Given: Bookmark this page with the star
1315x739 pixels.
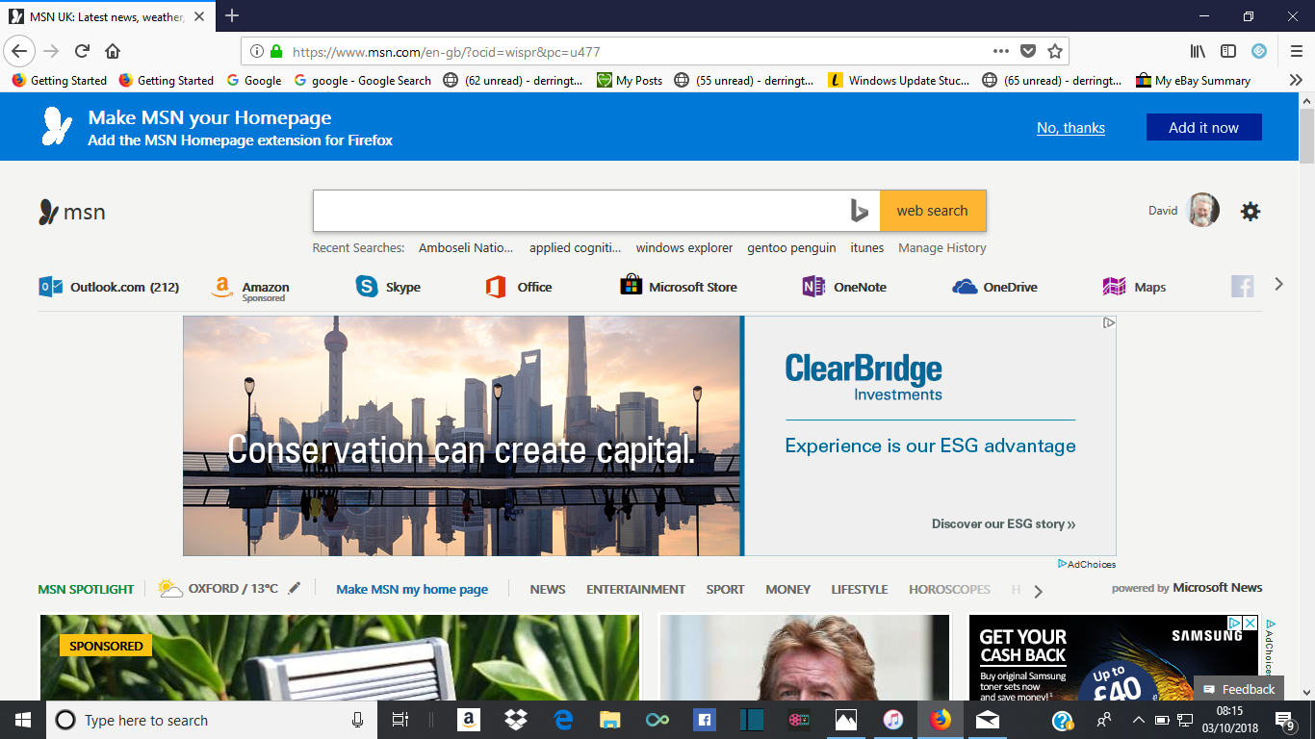Looking at the screenshot, I should coord(1055,51).
